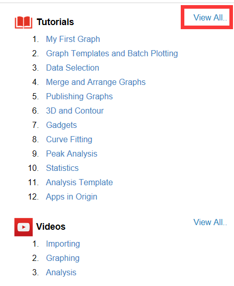Open Graph Templates and Batch Plotting
Image resolution: width=234 pixels, height=286 pixels.
[x=112, y=53]
